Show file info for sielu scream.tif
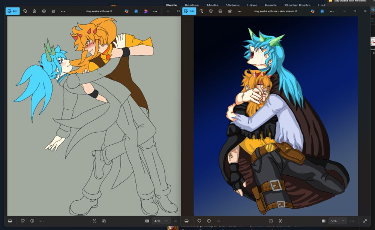Image resolution: width=375 pixels, height=230 pixels. click(x=209, y=221)
